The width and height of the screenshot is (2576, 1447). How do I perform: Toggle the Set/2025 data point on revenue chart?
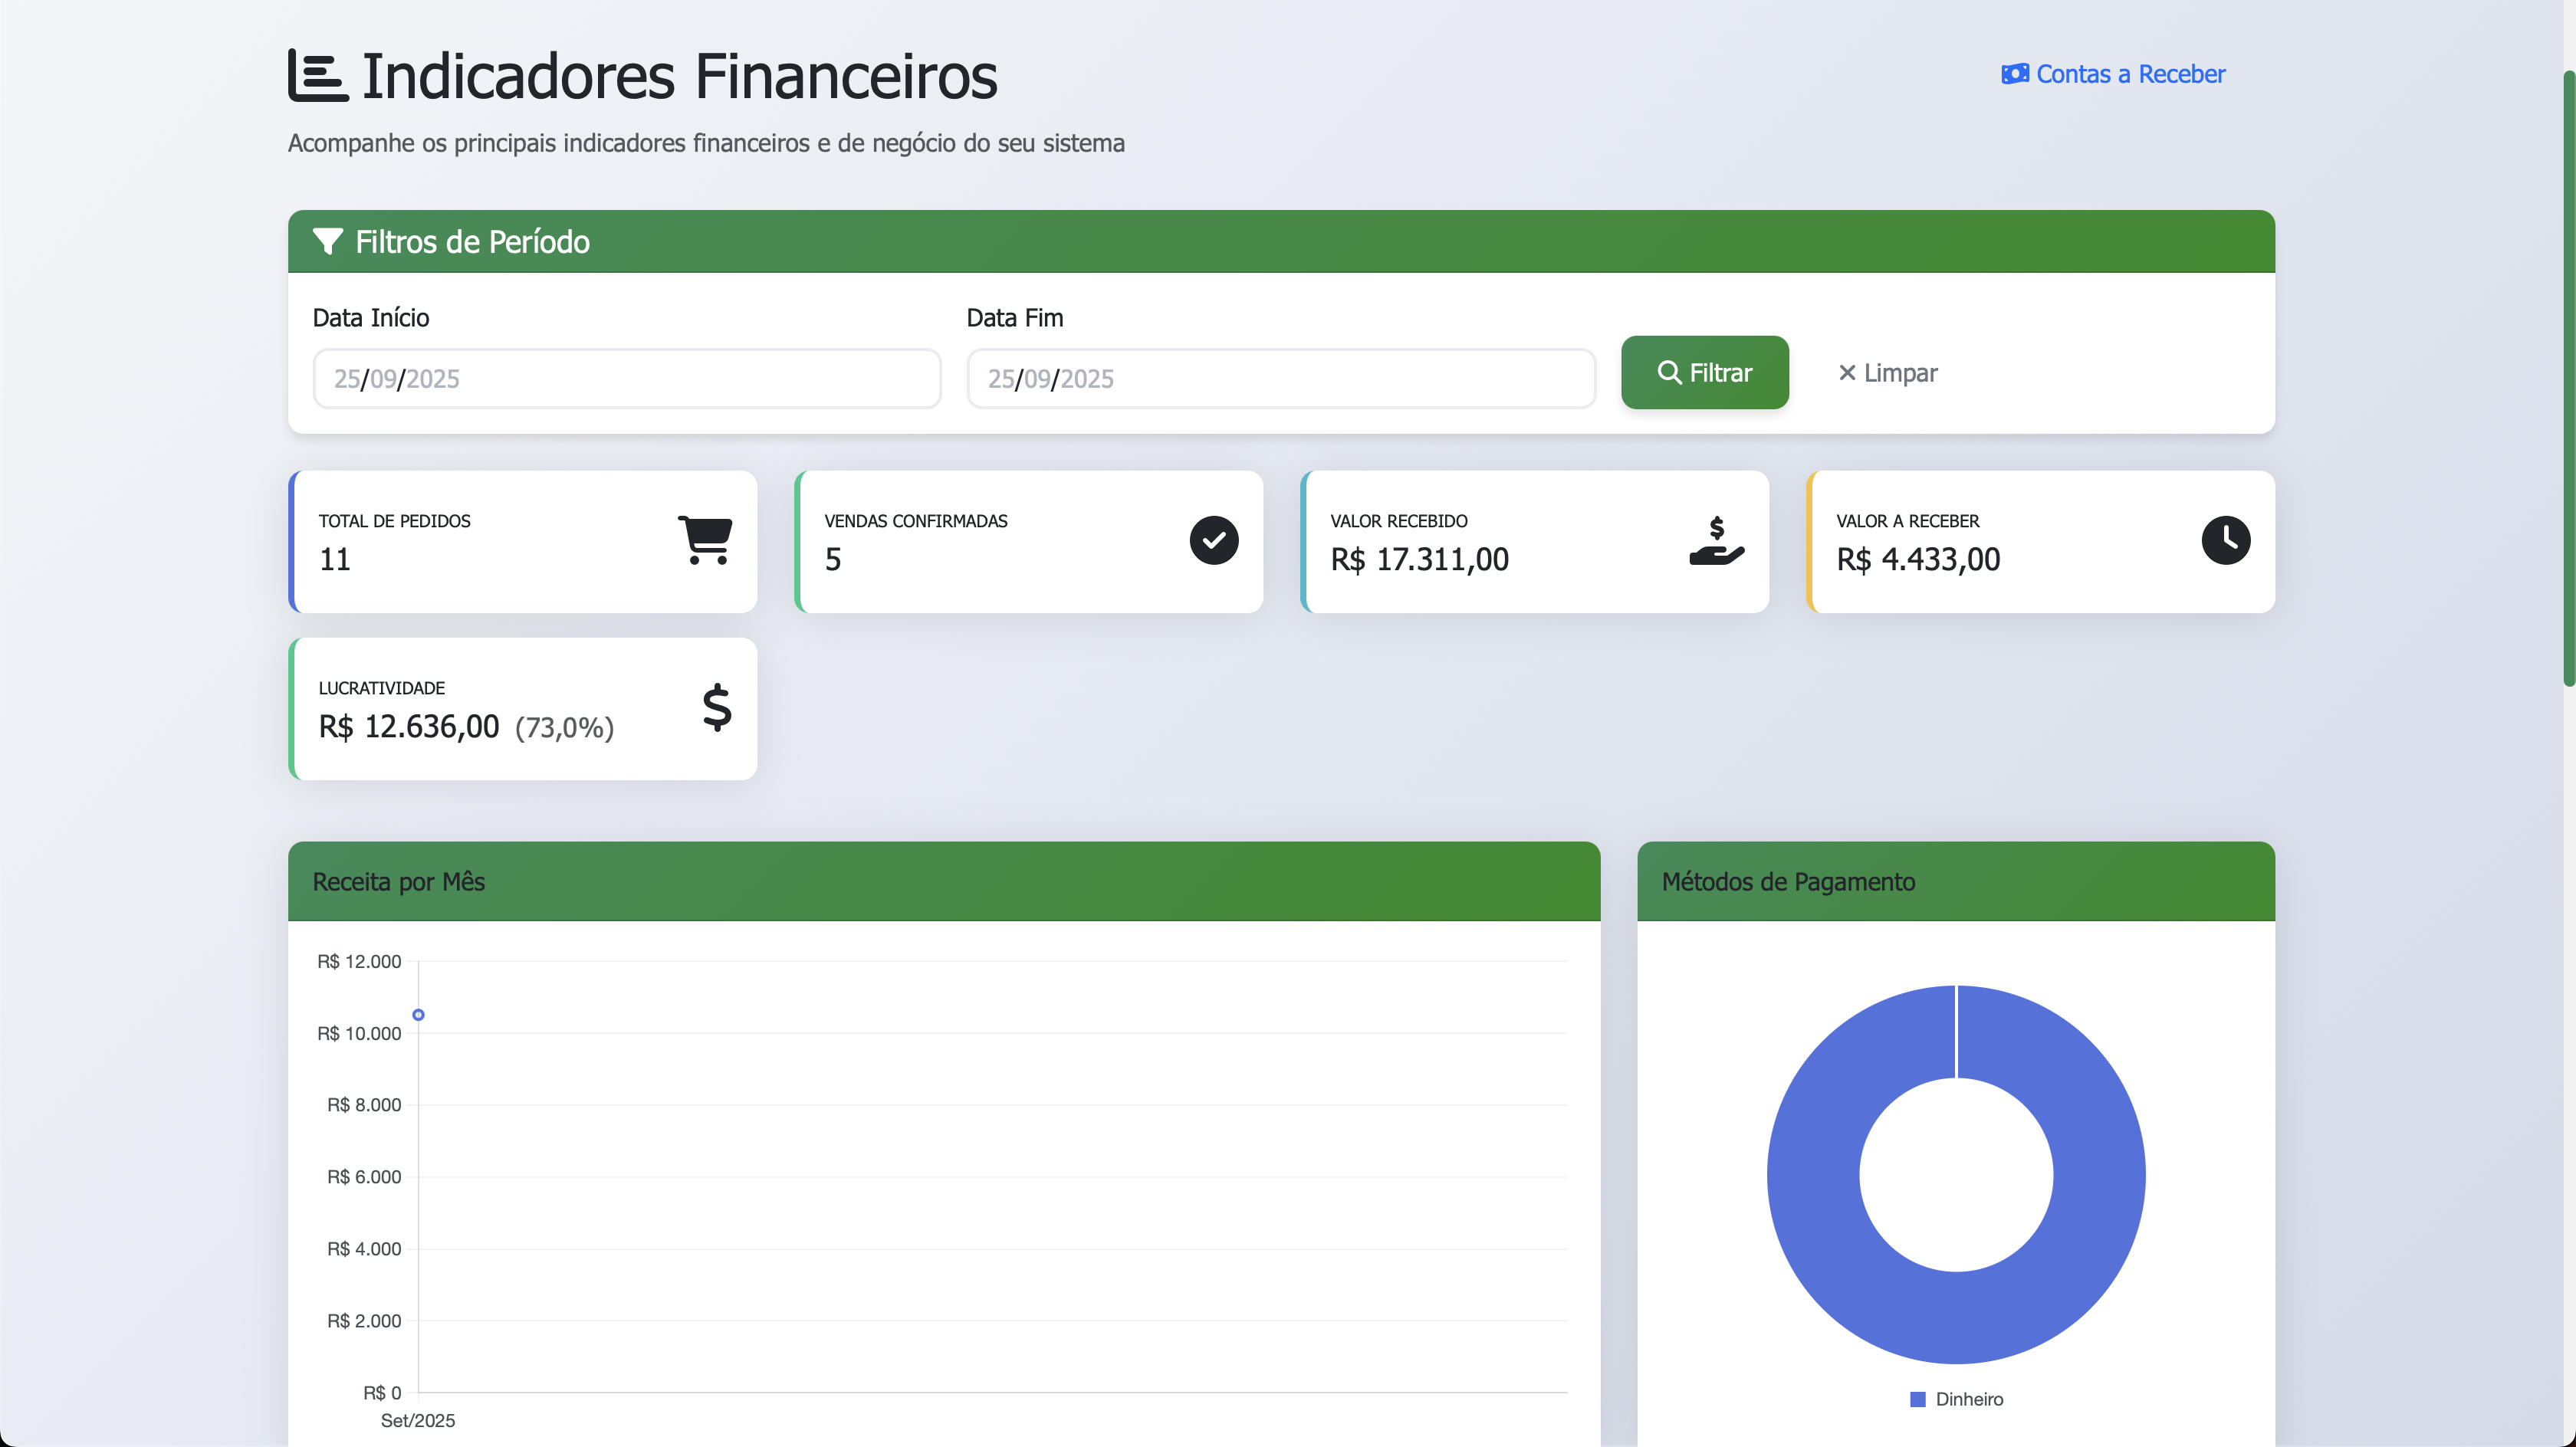(419, 1014)
